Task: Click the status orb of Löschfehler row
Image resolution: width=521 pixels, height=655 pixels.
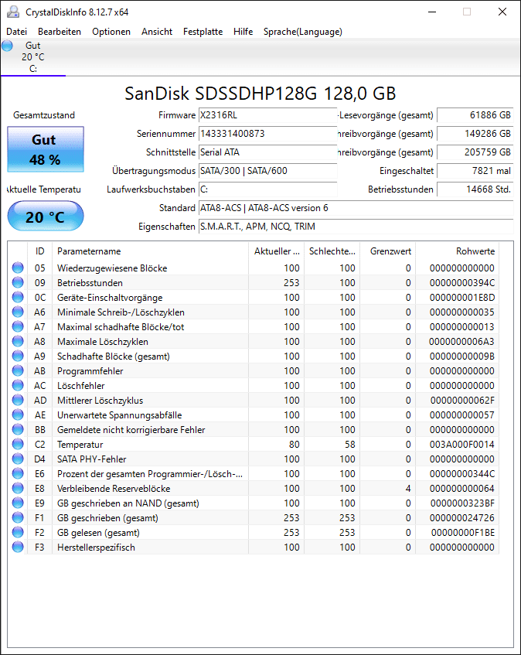Action: [x=18, y=385]
